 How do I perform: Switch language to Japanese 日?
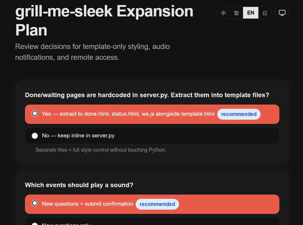pyautogui.click(x=265, y=13)
